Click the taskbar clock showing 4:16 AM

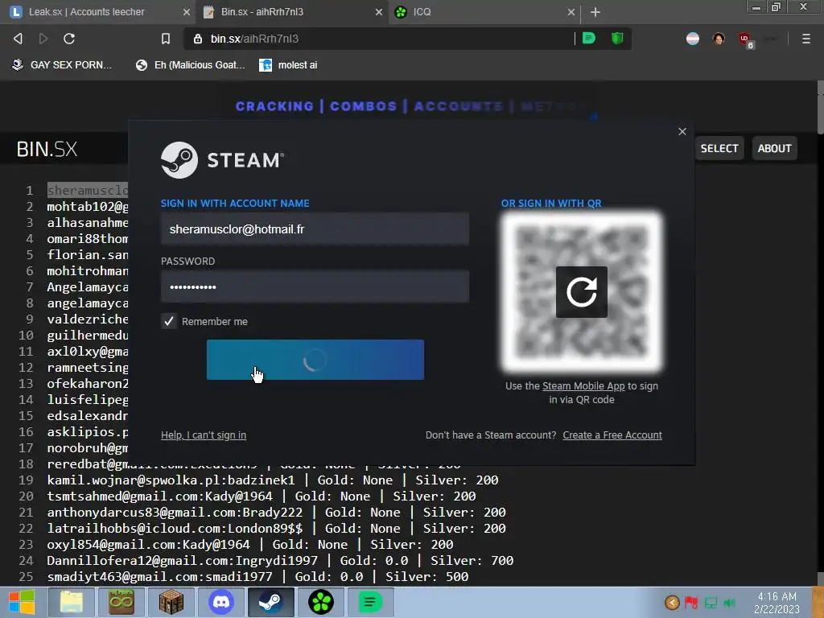coord(777,602)
